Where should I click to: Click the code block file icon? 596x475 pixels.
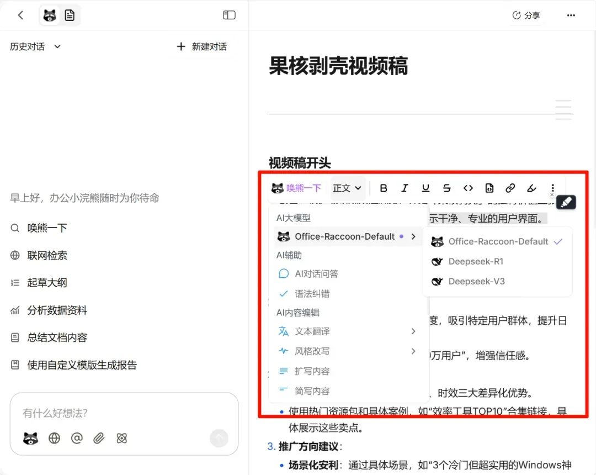489,188
